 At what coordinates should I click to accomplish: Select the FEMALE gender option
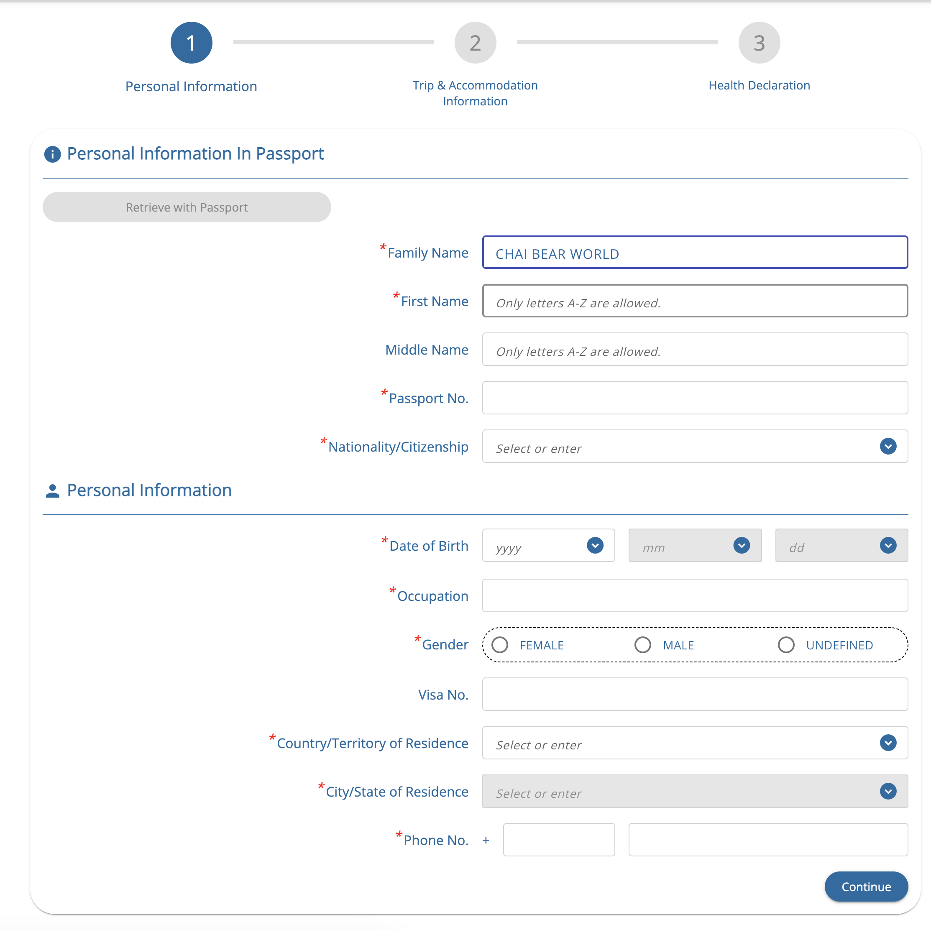(x=500, y=644)
